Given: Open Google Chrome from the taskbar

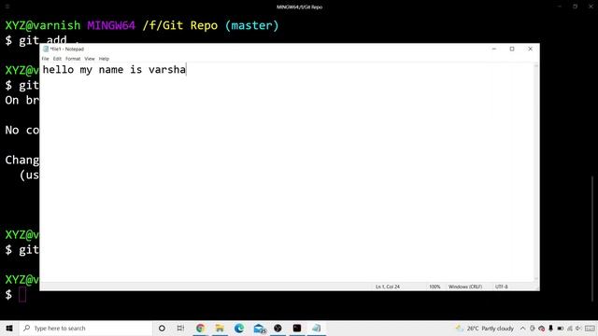Looking at the screenshot, I should click(x=200, y=328).
